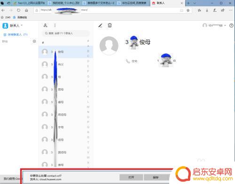Image resolution: width=235 pixels, height=184 pixels.
Task: Open the tab preview chevron
Action: (x=195, y=3)
